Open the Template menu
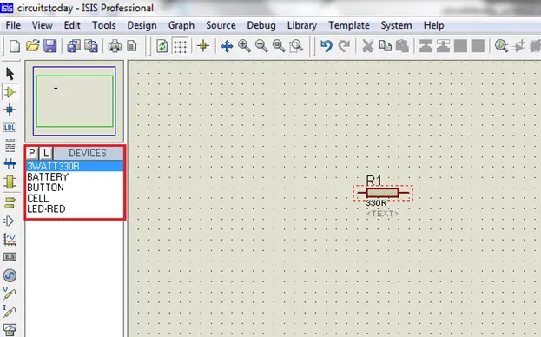541x337 pixels. (x=349, y=25)
